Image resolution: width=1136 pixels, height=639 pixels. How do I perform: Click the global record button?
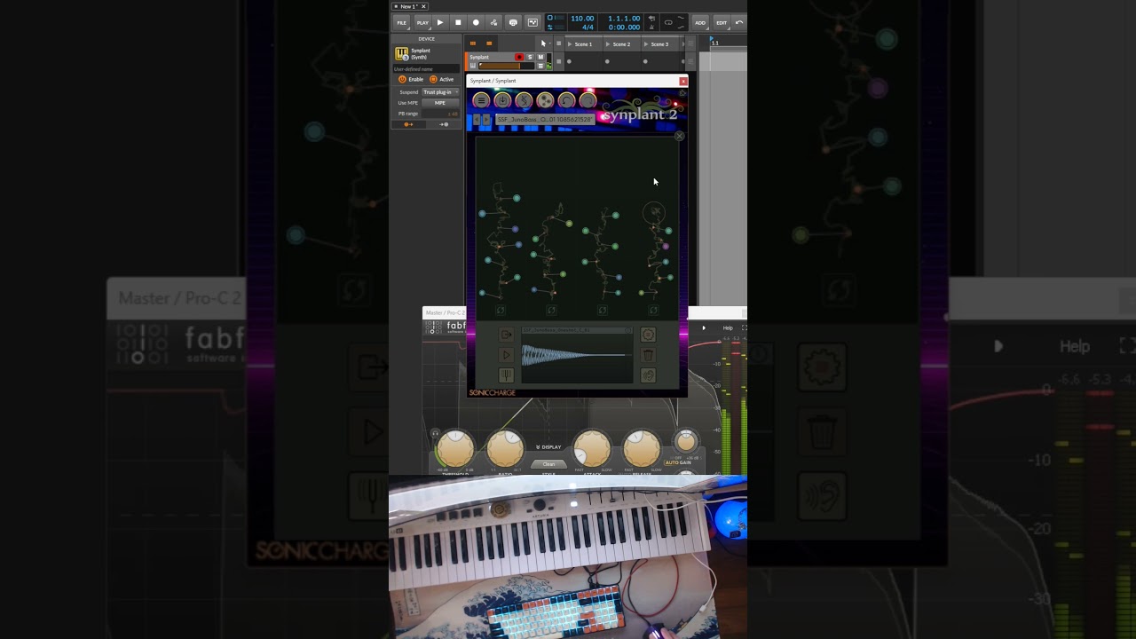tap(476, 22)
